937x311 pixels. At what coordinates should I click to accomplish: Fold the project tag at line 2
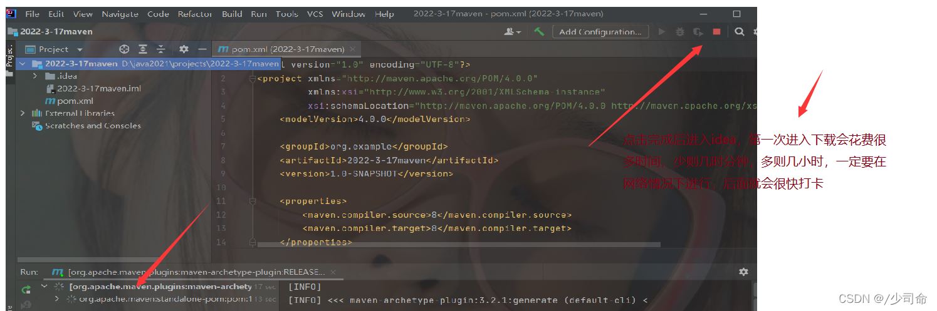point(252,78)
